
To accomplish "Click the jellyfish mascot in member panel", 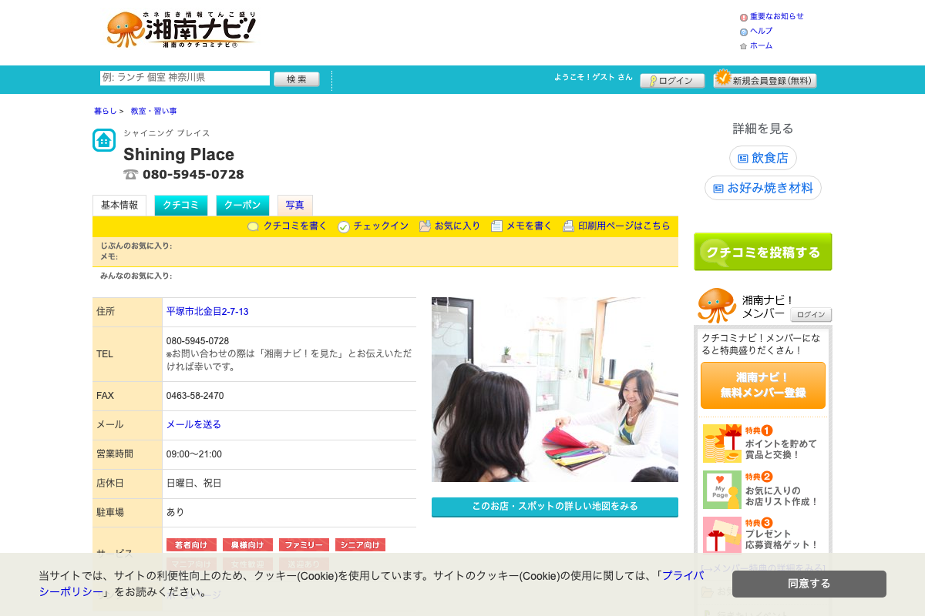I will click(717, 306).
